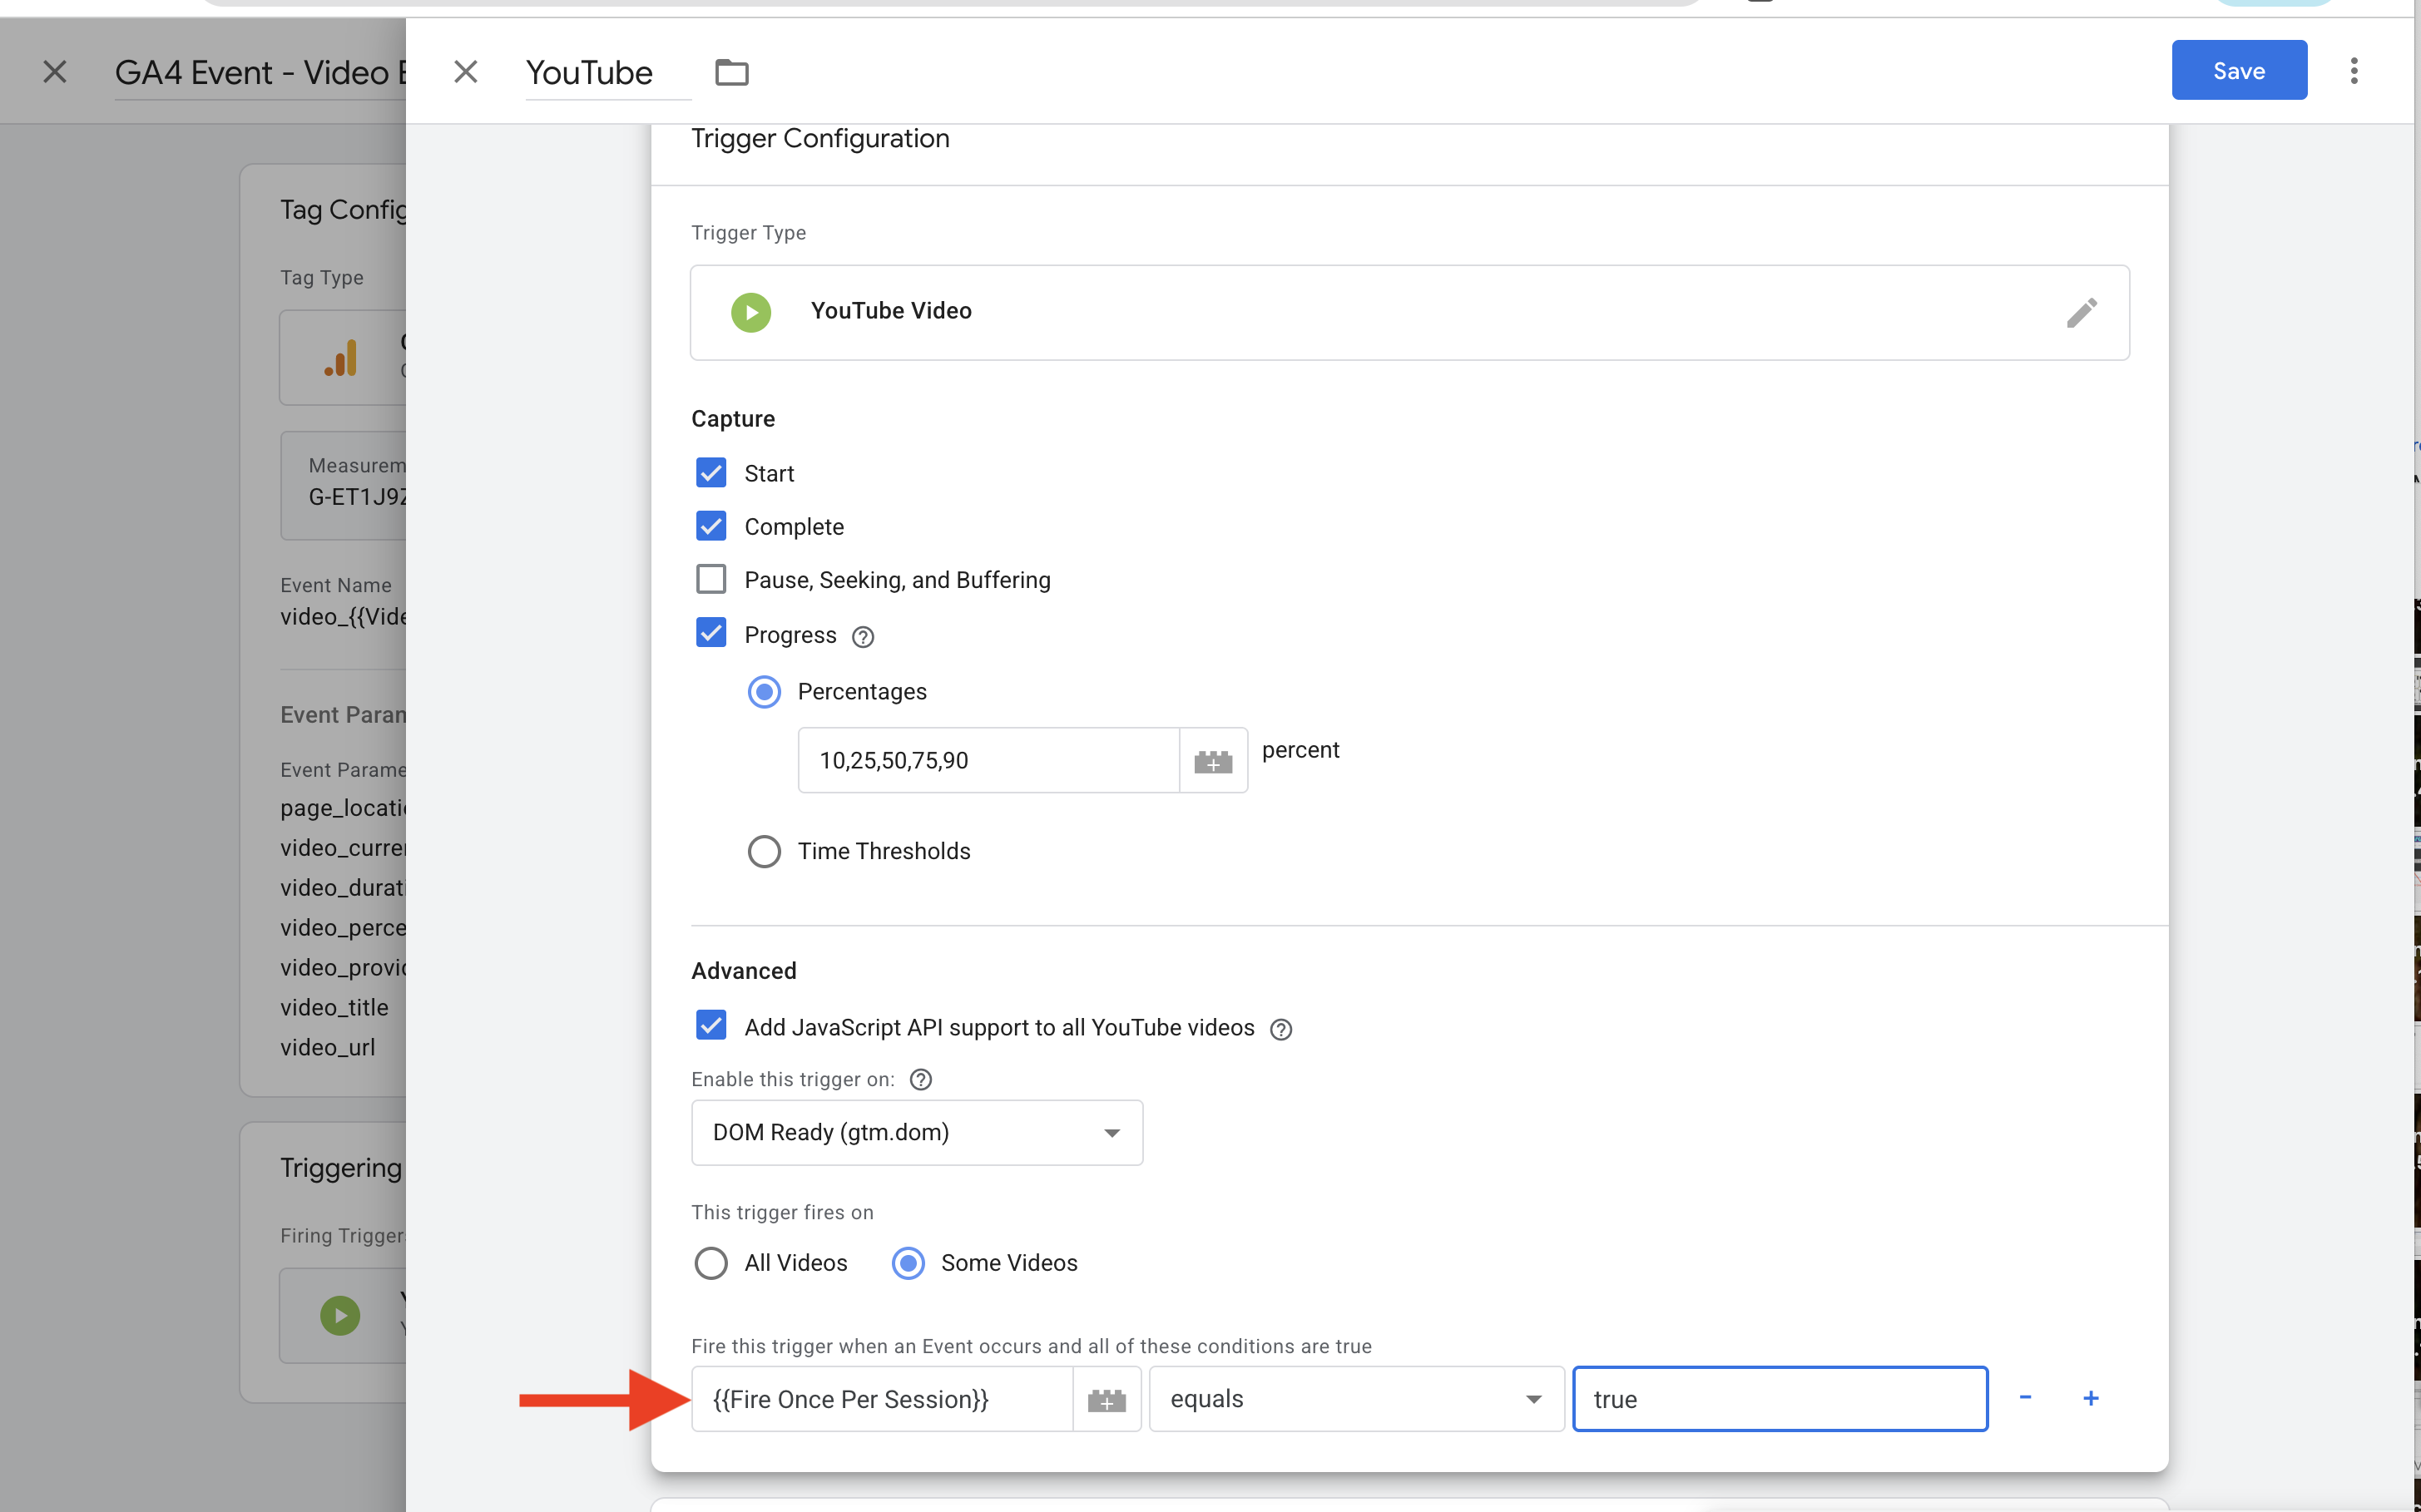
Task: Open the folder icon next to trigger name
Action: (x=731, y=72)
